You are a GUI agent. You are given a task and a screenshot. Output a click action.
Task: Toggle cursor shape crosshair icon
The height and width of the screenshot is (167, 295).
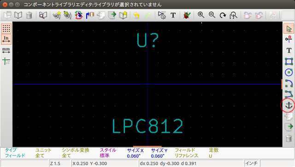[x=6, y=61]
